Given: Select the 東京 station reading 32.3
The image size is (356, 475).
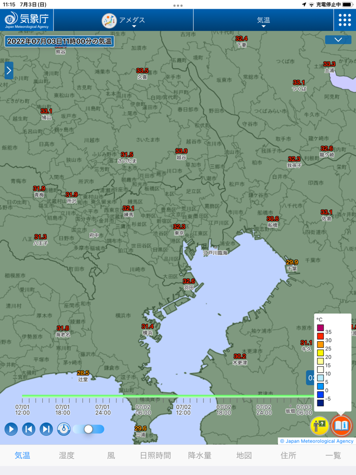Looking at the screenshot, I should coord(179,230).
